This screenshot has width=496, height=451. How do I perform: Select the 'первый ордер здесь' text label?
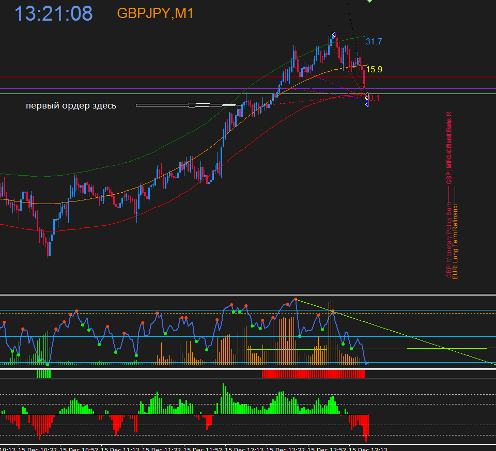(71, 105)
